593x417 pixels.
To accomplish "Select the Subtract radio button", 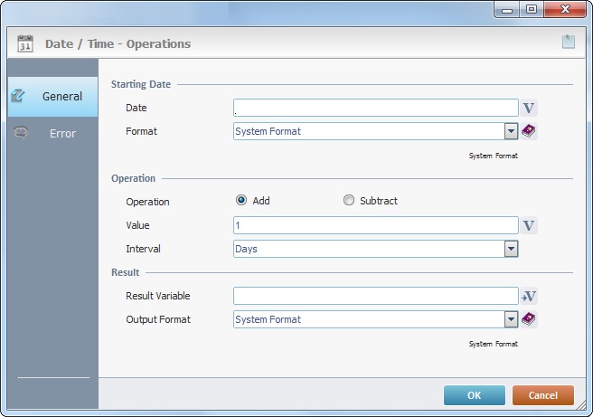I will (349, 201).
